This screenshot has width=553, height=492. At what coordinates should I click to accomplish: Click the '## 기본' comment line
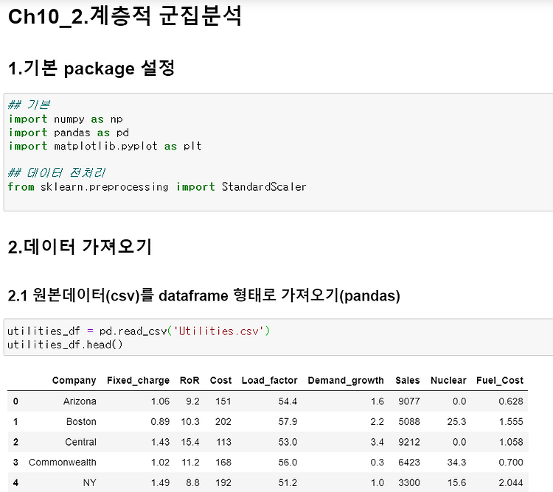click(x=29, y=105)
